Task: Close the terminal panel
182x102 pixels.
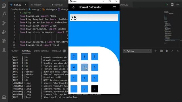Action: point(177,51)
